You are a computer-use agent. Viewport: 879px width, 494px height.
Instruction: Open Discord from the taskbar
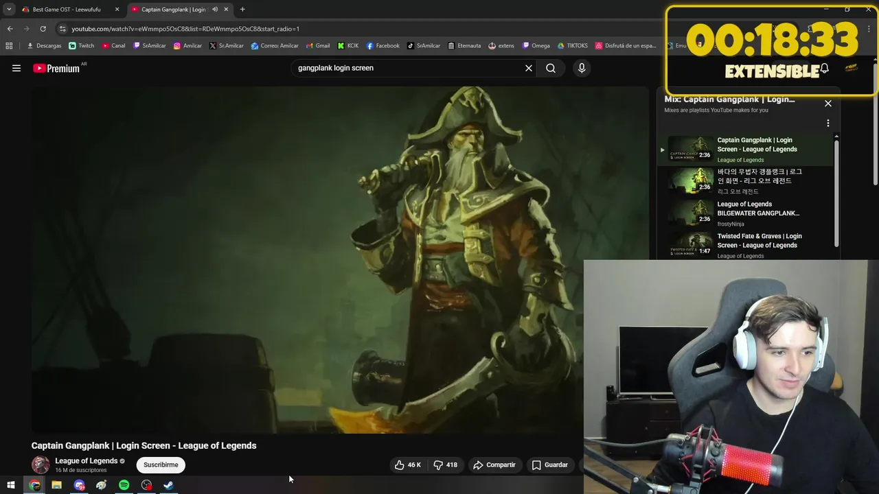pyautogui.click(x=80, y=485)
